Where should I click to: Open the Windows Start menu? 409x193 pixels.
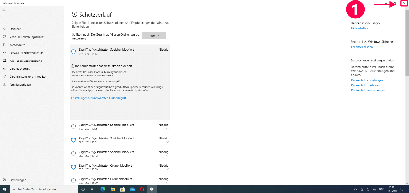coord(5,189)
